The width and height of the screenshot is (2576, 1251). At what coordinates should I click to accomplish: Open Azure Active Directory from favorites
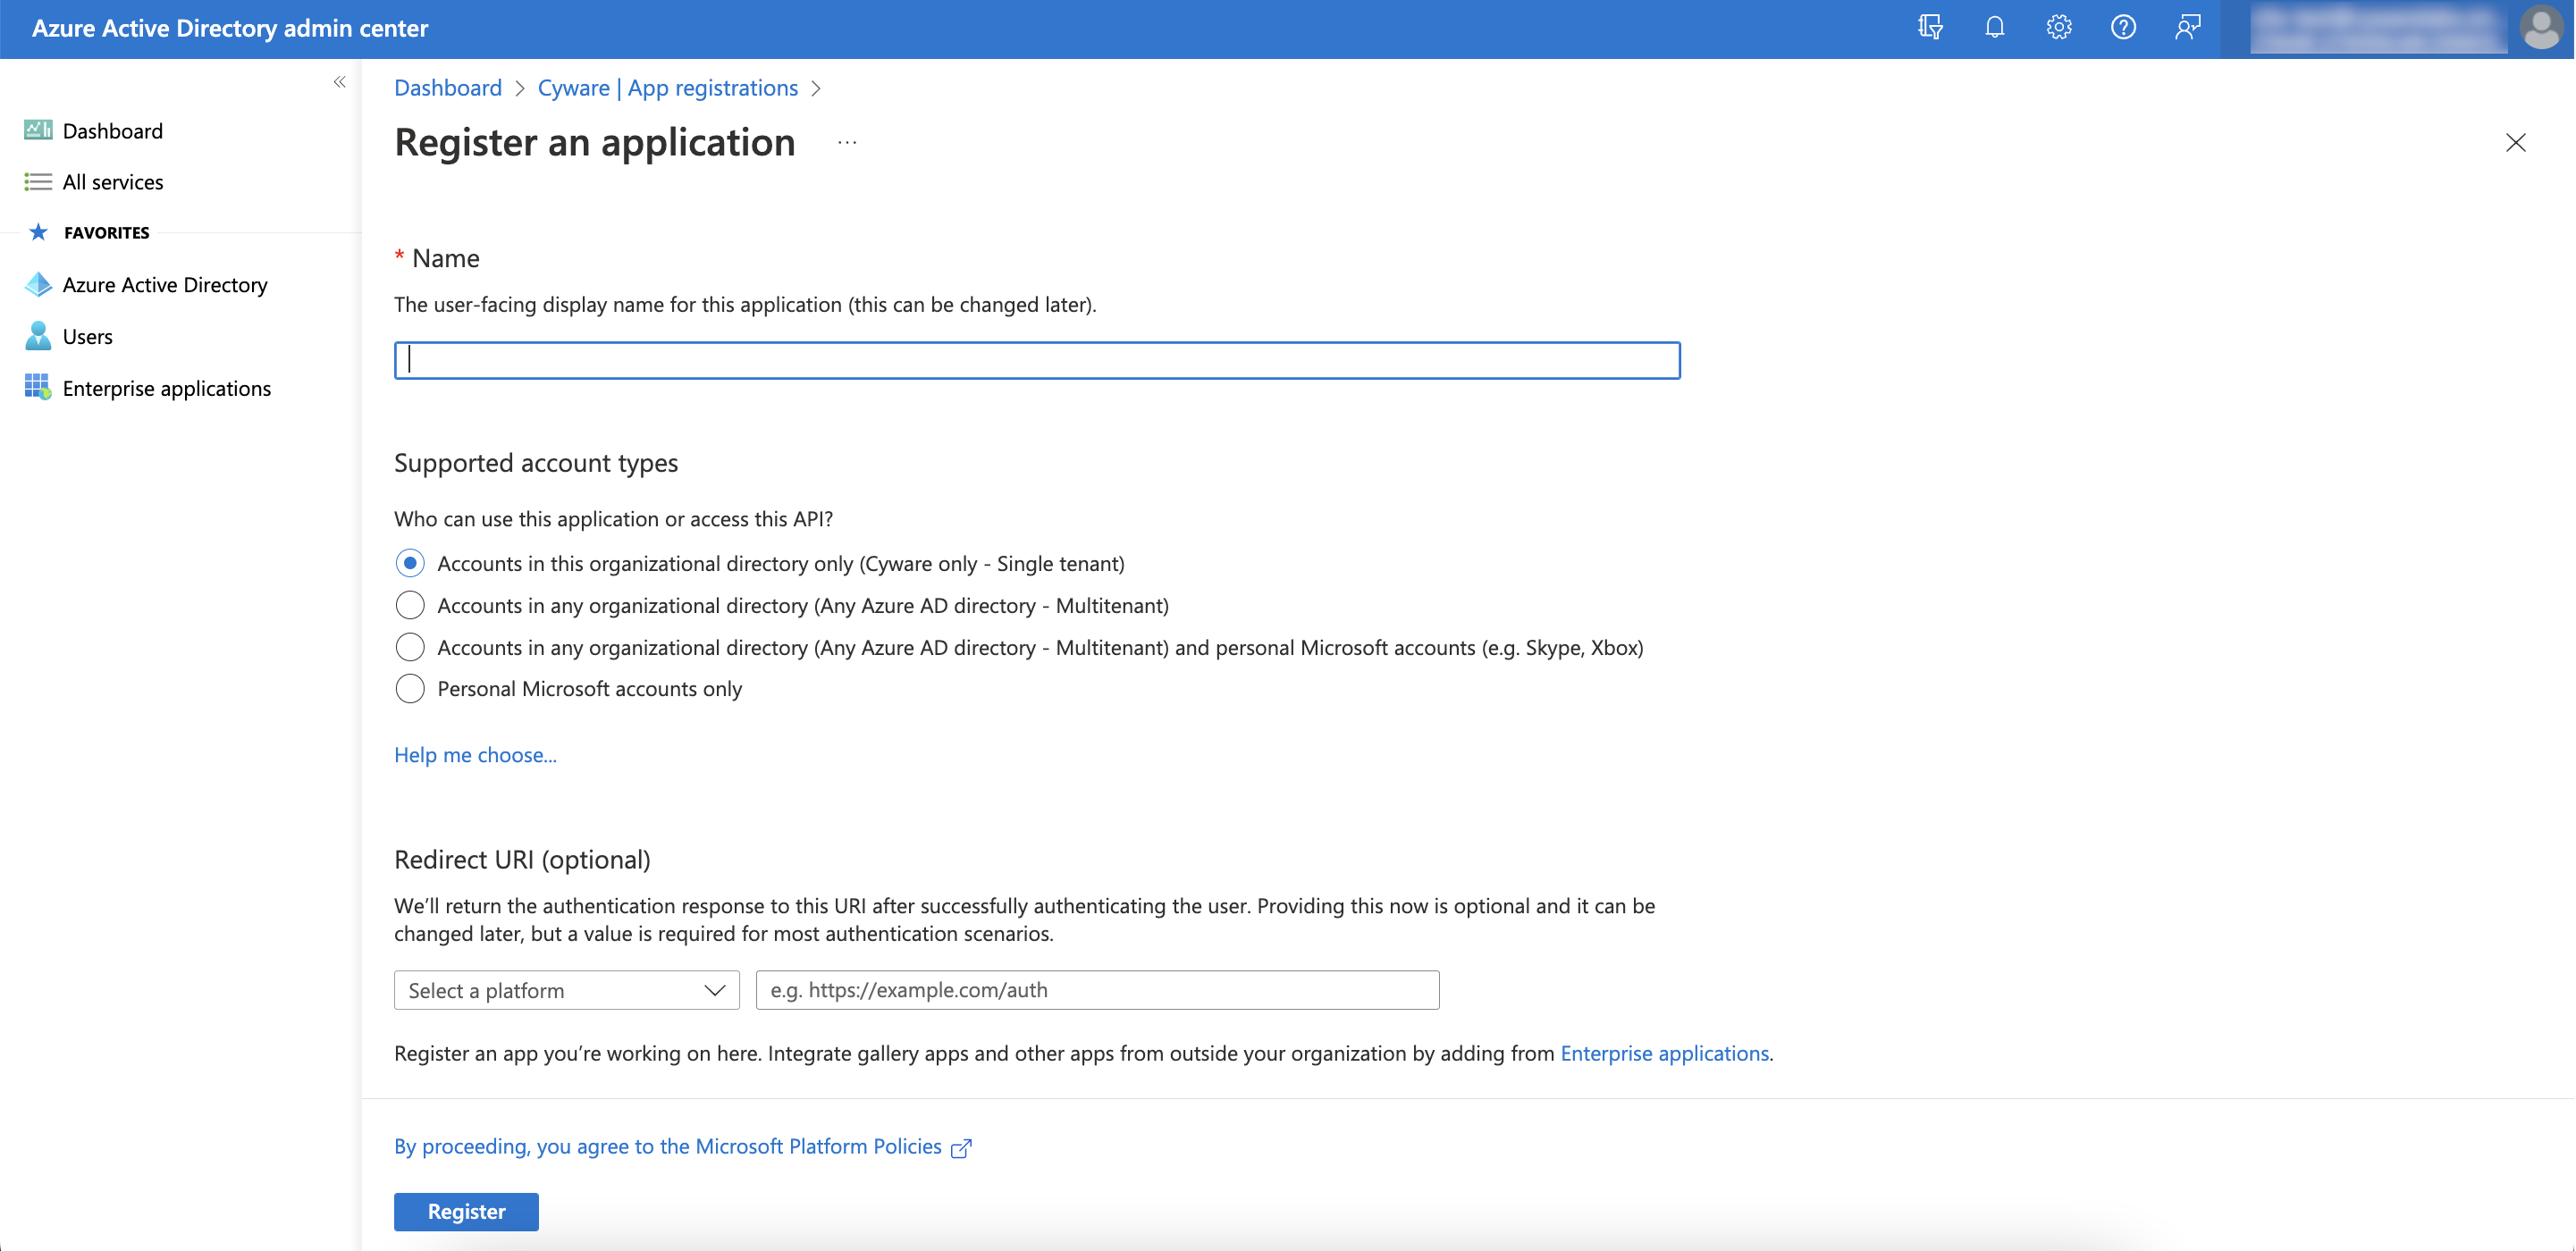164,285
